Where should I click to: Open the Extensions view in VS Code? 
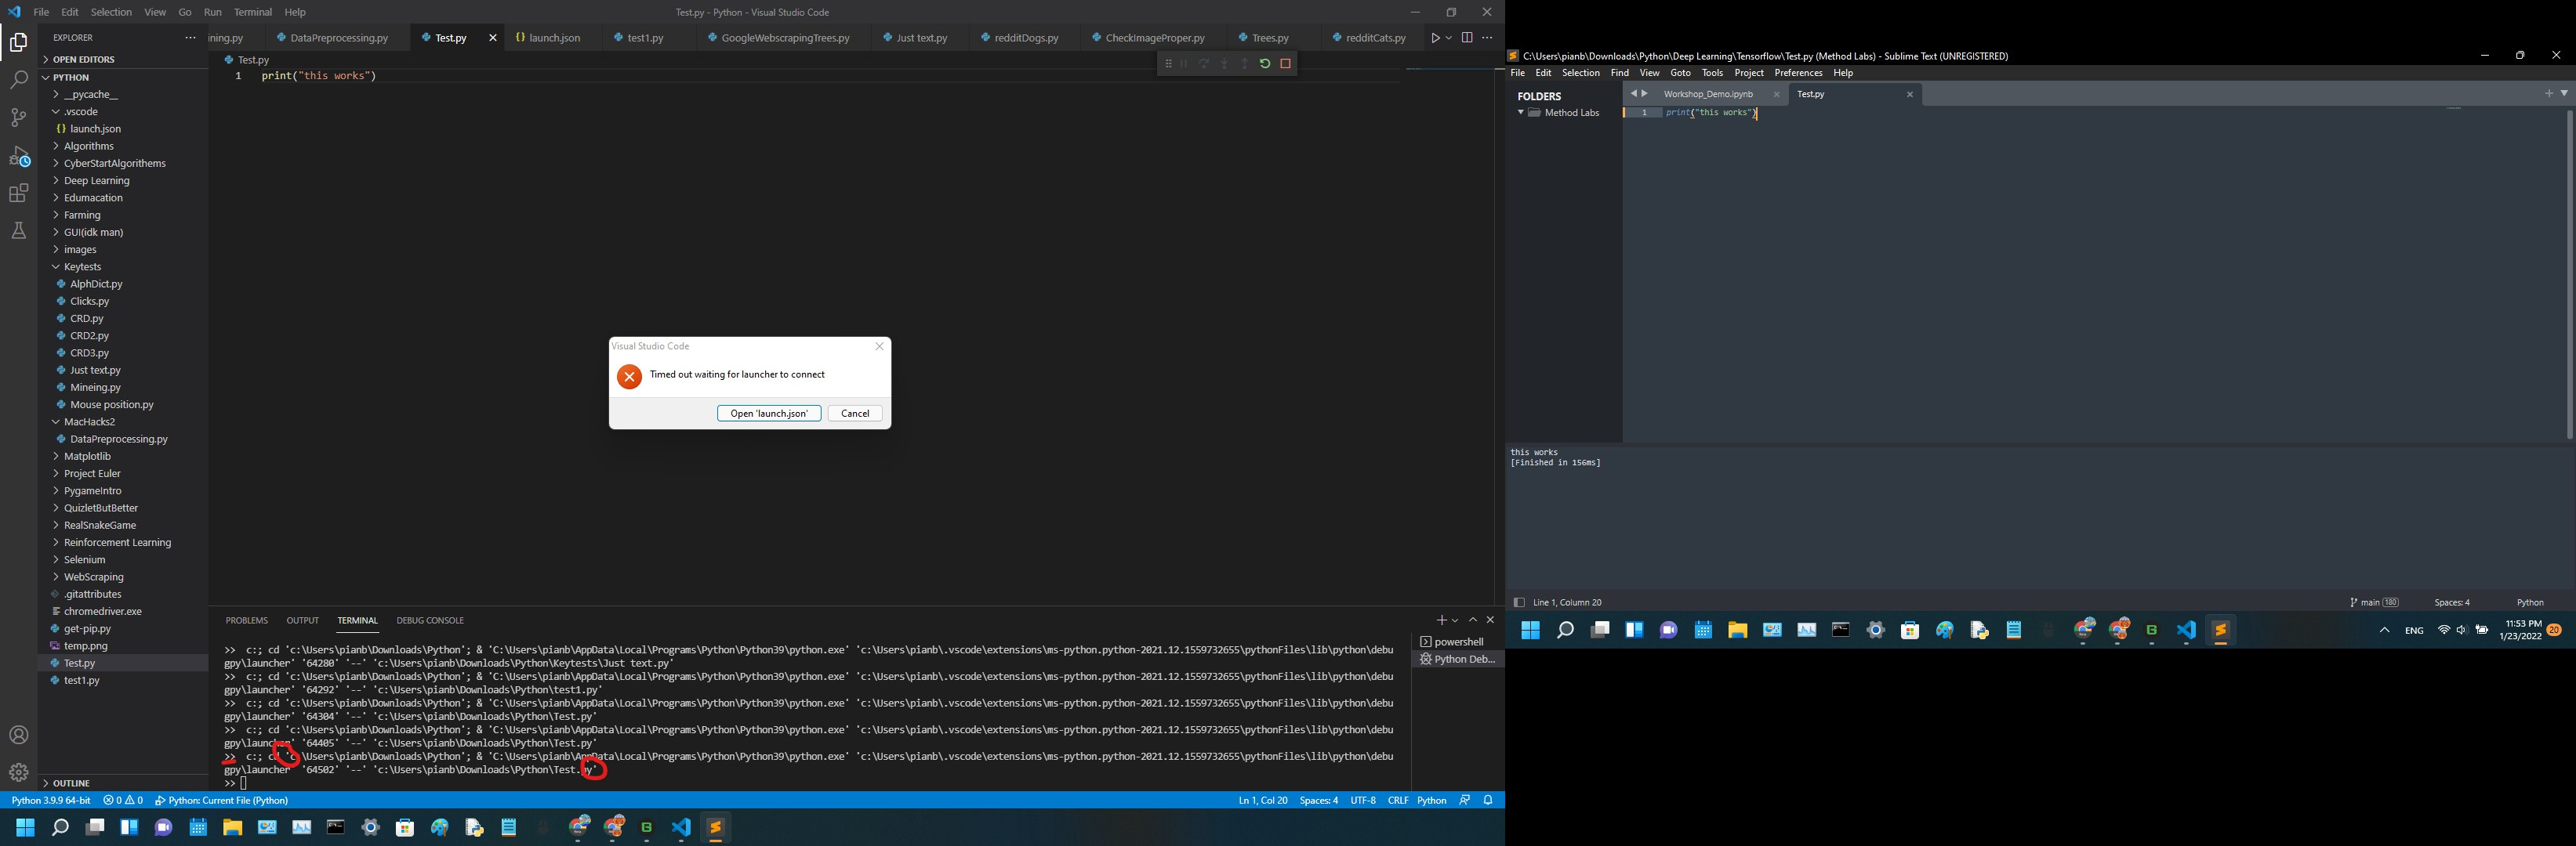(19, 193)
